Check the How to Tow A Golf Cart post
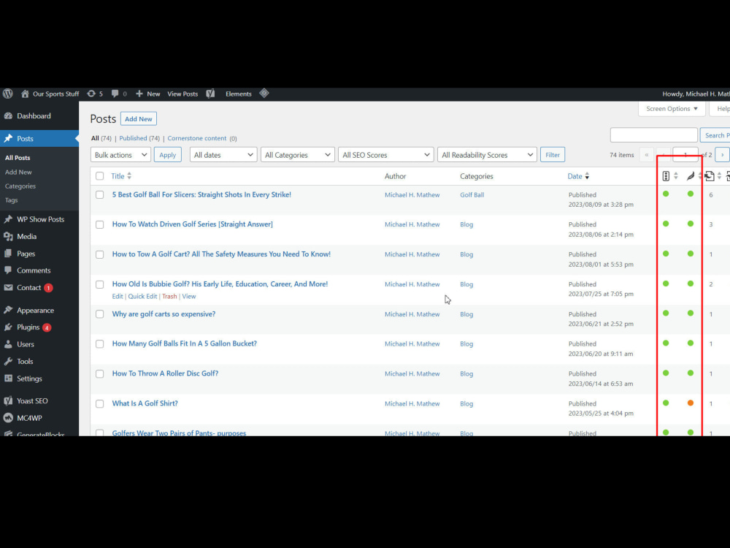 [x=99, y=254]
